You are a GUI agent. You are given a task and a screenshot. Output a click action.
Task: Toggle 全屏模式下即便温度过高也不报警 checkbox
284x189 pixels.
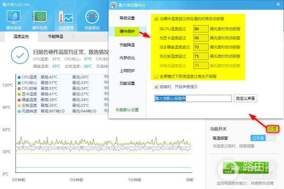pyautogui.click(x=156, y=77)
